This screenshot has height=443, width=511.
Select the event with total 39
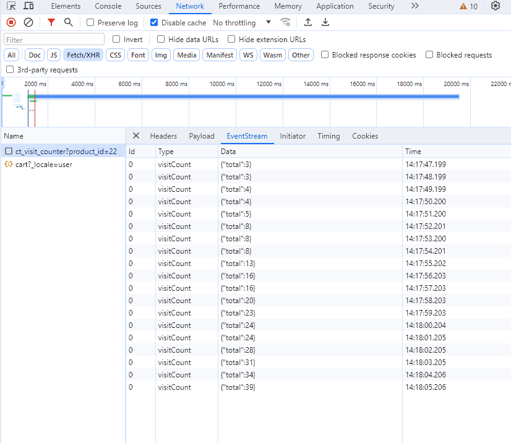318,387
